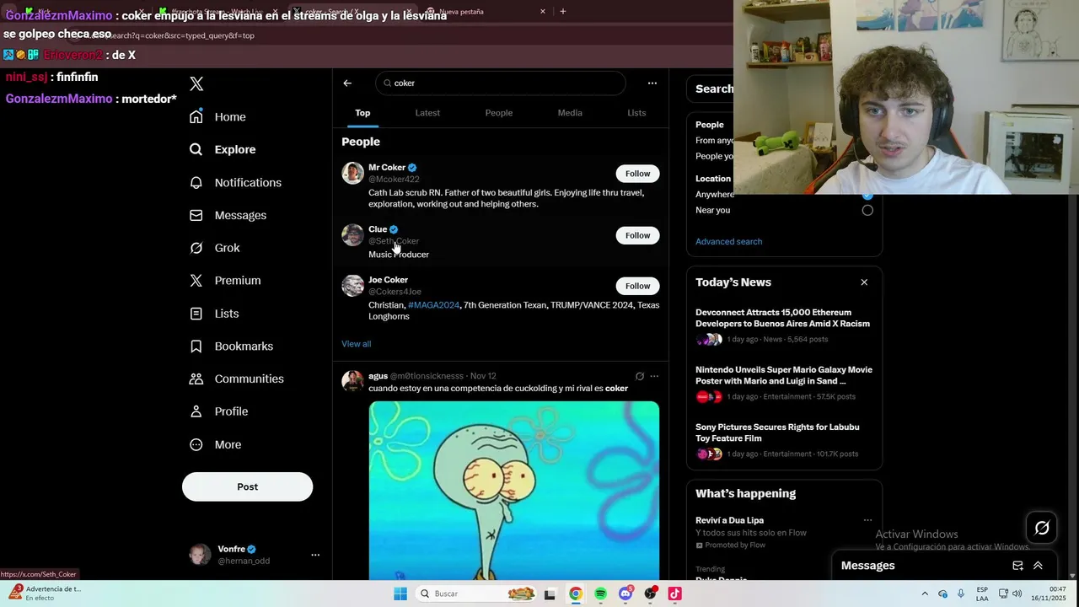Open Squidward image in agus post
Viewport: 1079px width, 607px height.
(514, 491)
